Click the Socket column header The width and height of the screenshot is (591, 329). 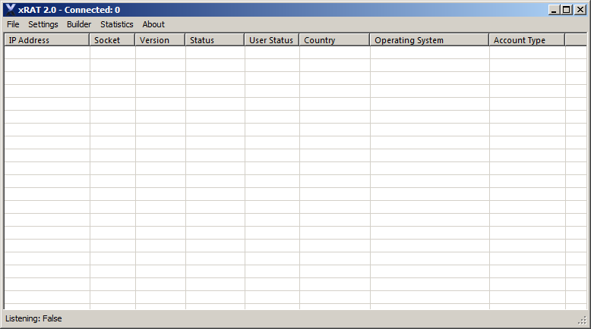coord(112,40)
